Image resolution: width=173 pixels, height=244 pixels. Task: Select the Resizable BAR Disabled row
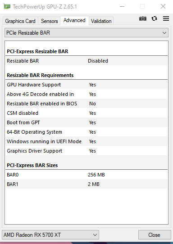pyautogui.click(x=86, y=61)
